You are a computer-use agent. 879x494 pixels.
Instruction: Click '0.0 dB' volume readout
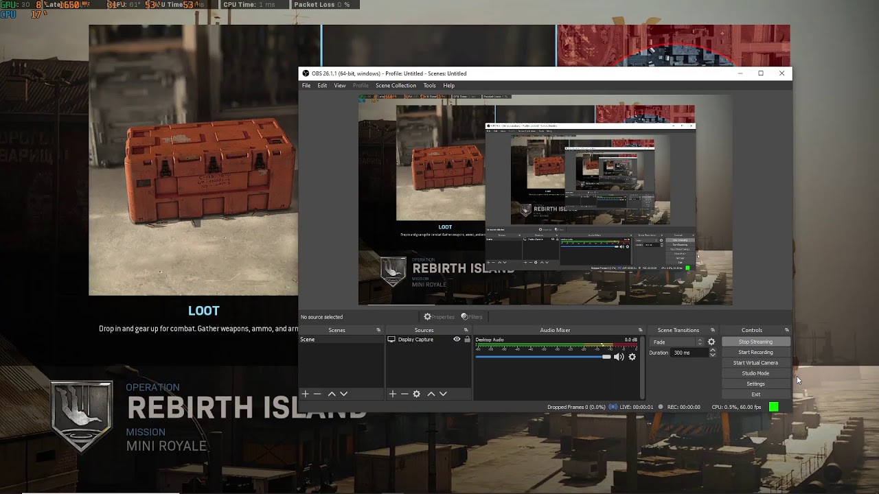click(x=630, y=340)
